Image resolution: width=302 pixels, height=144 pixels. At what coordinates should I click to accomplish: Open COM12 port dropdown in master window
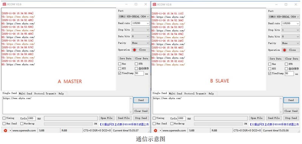[134, 17]
